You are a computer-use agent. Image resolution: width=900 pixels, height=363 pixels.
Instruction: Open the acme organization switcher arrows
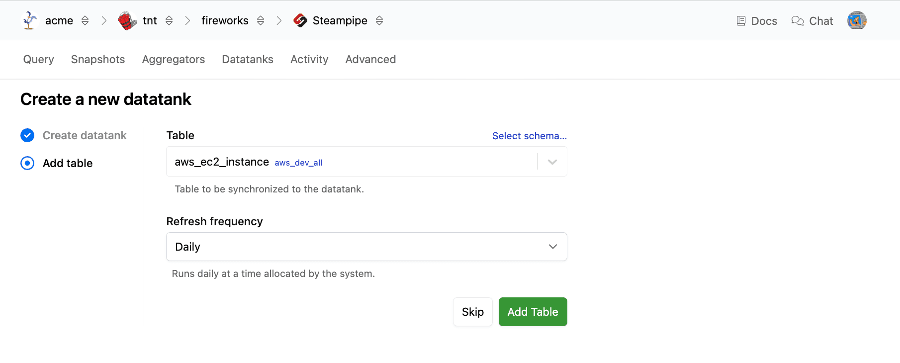point(85,20)
